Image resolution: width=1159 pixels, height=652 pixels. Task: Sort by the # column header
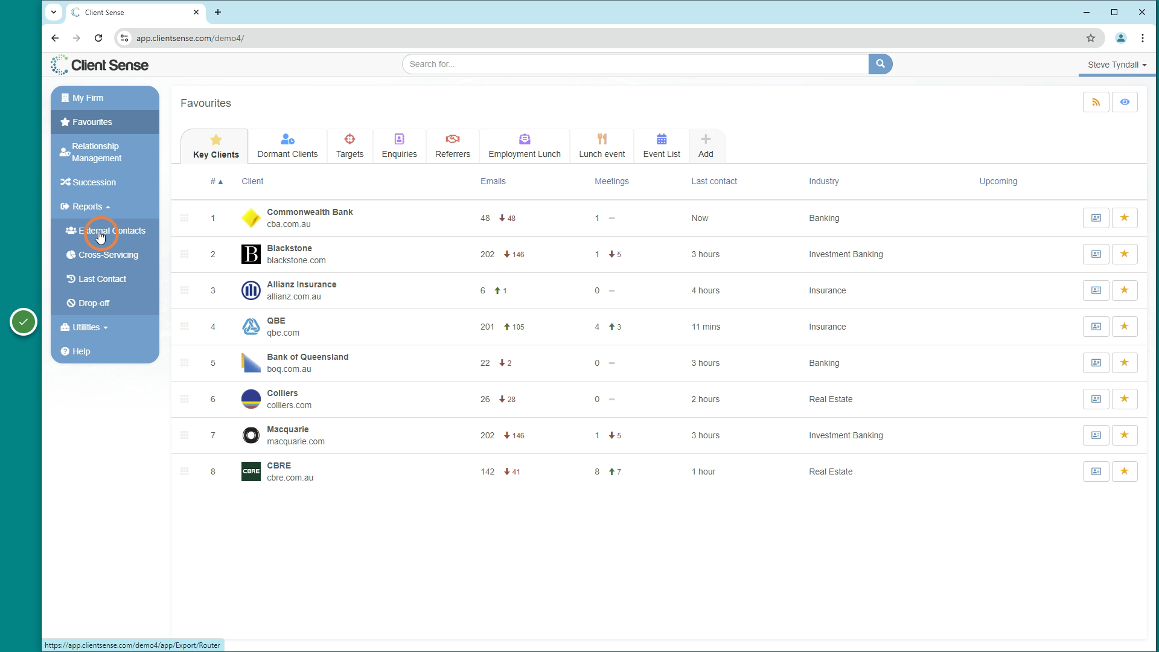pos(216,181)
